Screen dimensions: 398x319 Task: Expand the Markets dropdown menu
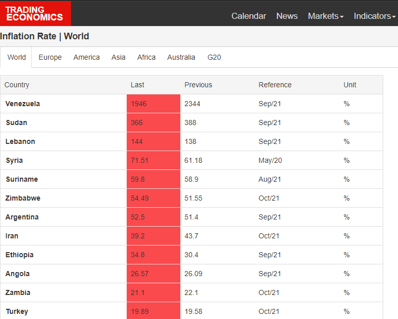tap(325, 16)
